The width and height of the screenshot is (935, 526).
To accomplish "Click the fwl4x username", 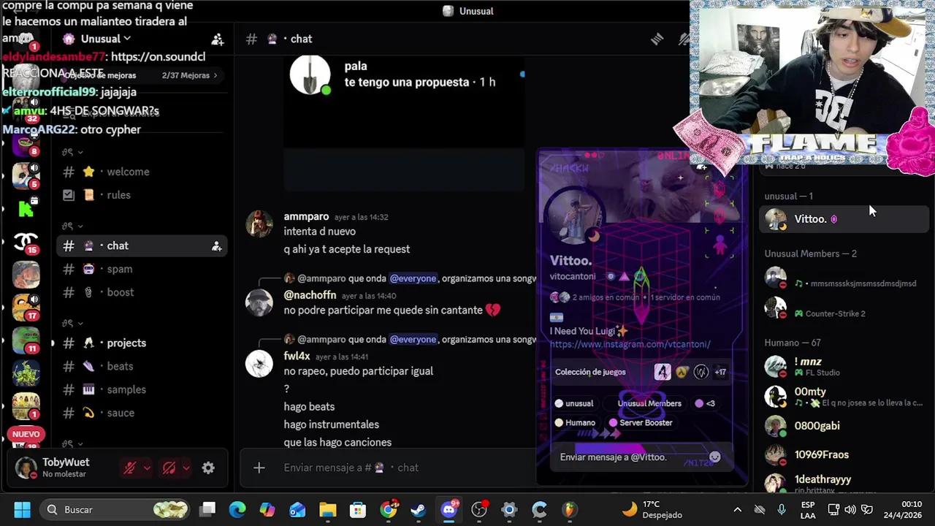I will 297,356.
